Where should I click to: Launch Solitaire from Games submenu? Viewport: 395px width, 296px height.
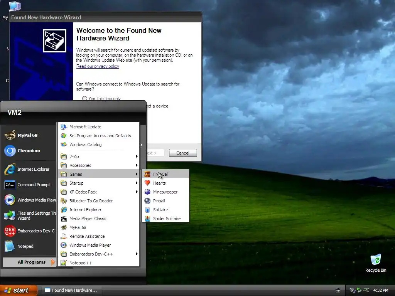165,210
